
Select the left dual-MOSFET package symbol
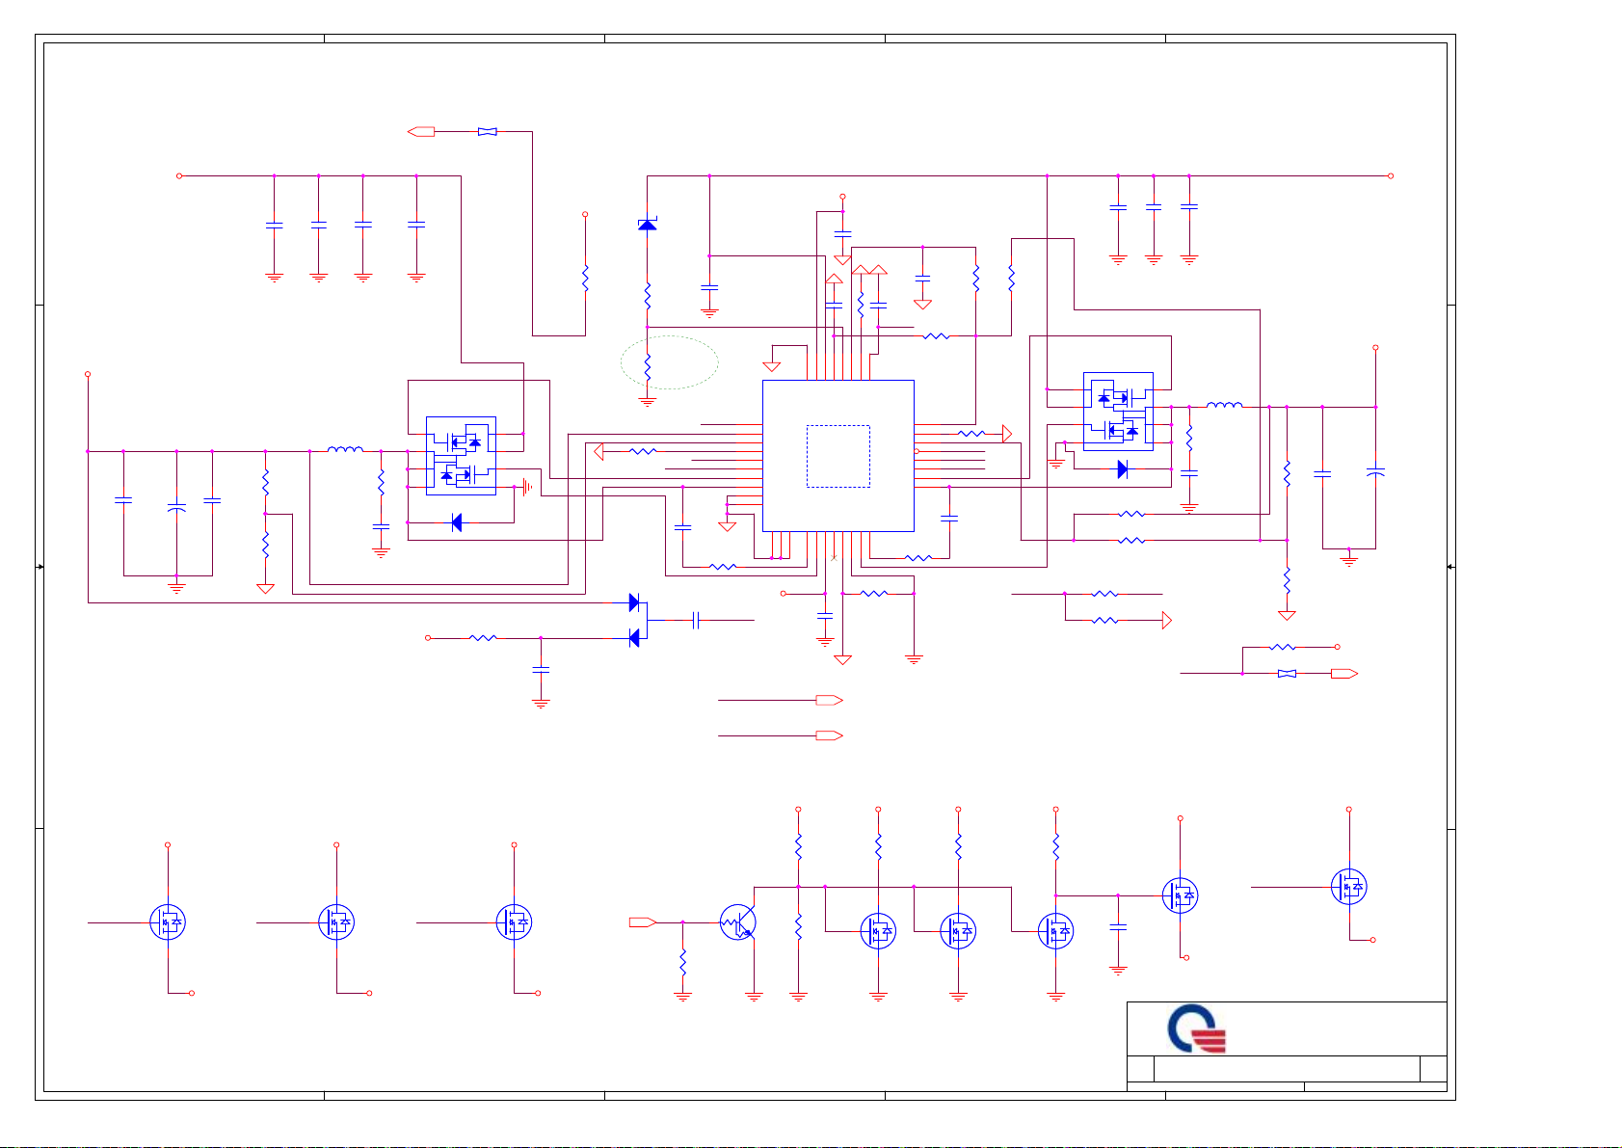(461, 456)
